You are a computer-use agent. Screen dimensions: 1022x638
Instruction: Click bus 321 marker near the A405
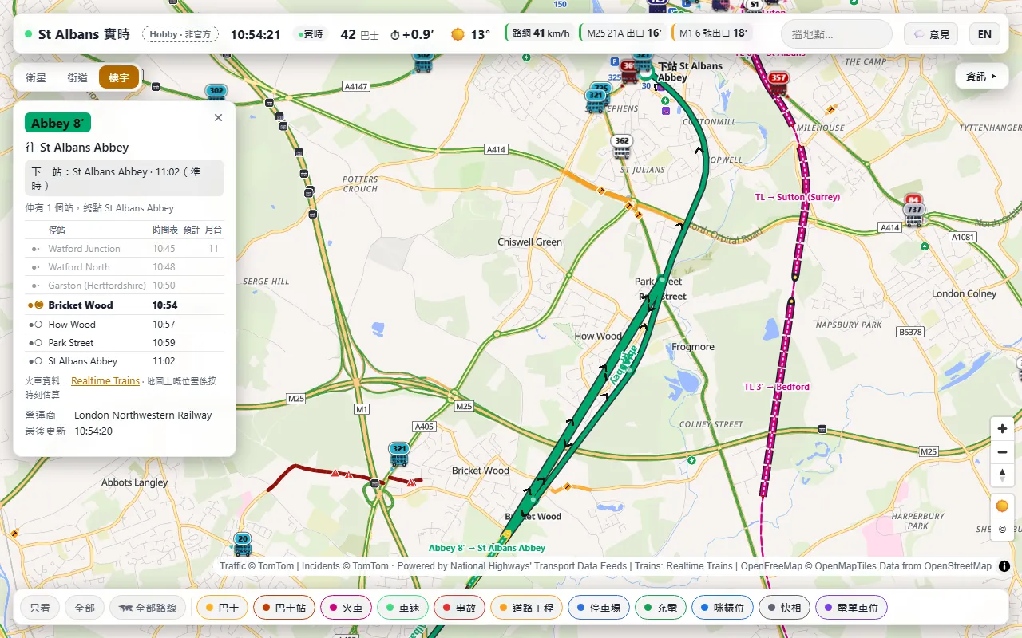(x=399, y=454)
